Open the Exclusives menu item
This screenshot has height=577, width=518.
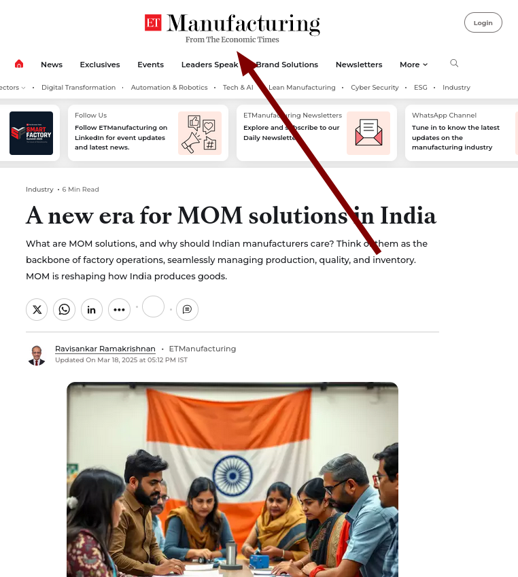click(x=100, y=65)
